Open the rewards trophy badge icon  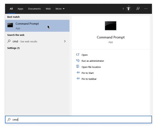pyautogui.click(x=128, y=9)
